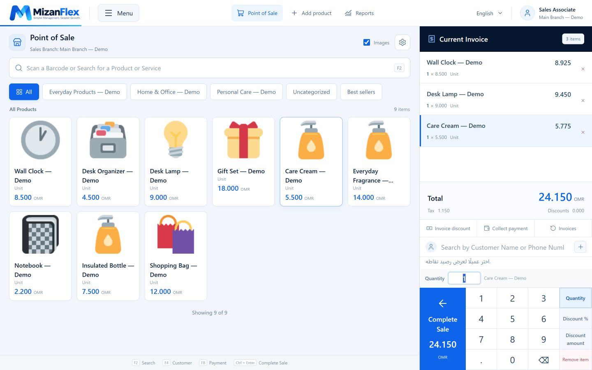Tap keypad digit 7

tap(481, 340)
